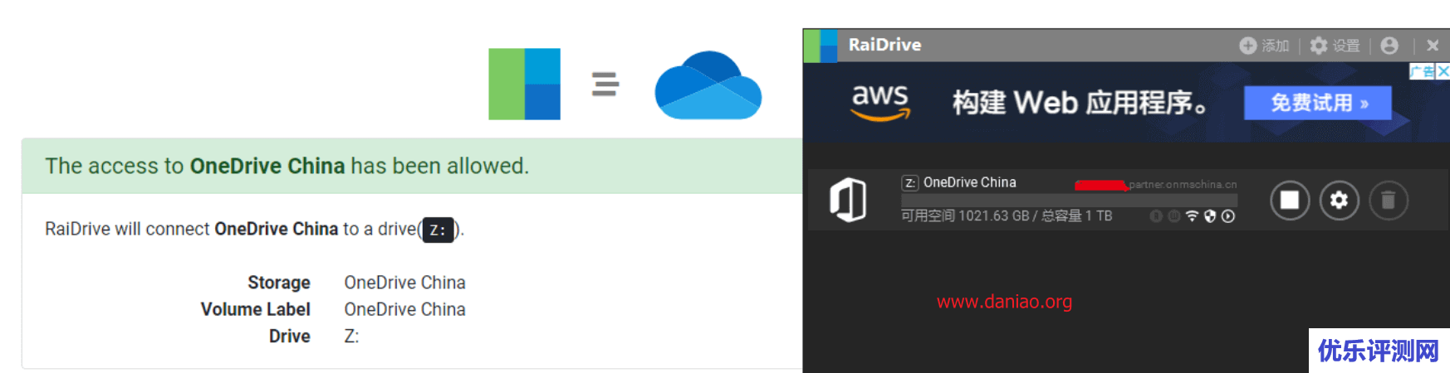Viewport: 1450px width, 373px height.
Task: Click the storage capacity usage bar
Action: pyautogui.click(x=1069, y=201)
